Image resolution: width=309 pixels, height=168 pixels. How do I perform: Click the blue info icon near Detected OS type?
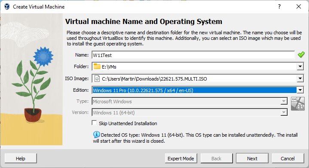coord(96,135)
